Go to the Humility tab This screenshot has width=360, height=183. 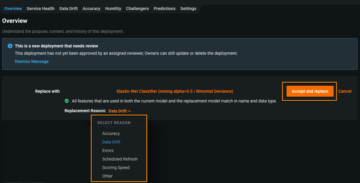point(113,9)
